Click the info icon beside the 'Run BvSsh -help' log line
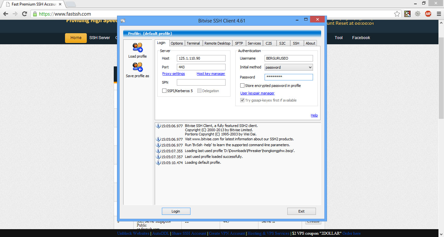The width and height of the screenshot is (444, 237). [158, 145]
